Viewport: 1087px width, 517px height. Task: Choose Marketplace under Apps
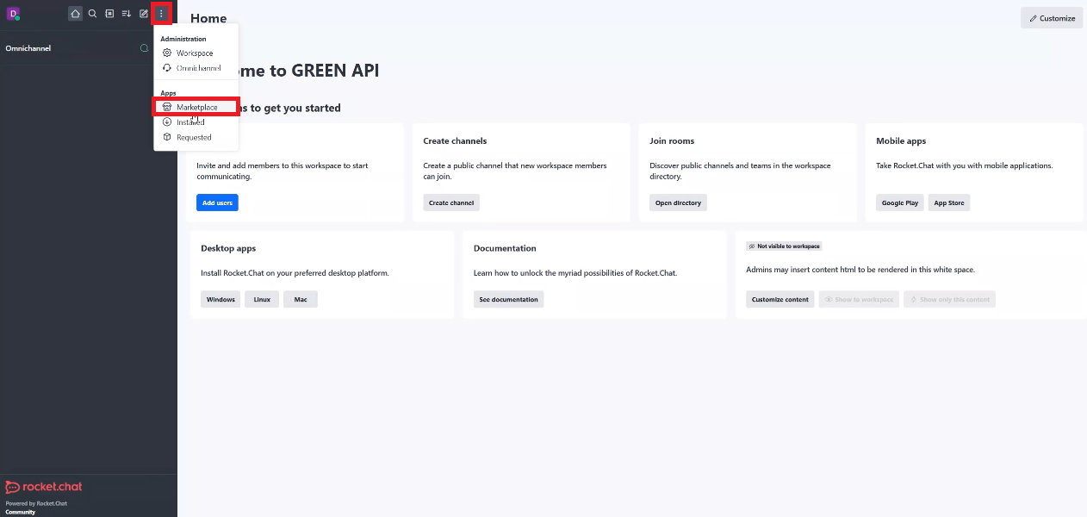[x=195, y=106]
